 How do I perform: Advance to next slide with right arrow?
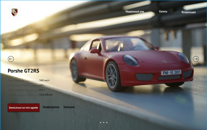(196, 59)
